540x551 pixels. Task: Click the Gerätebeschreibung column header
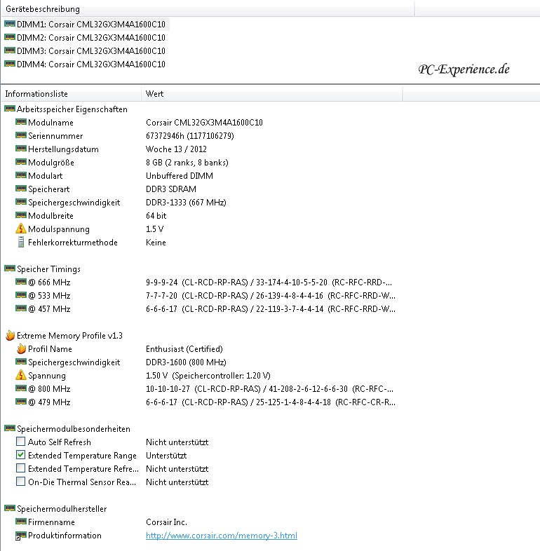[x=43, y=10]
